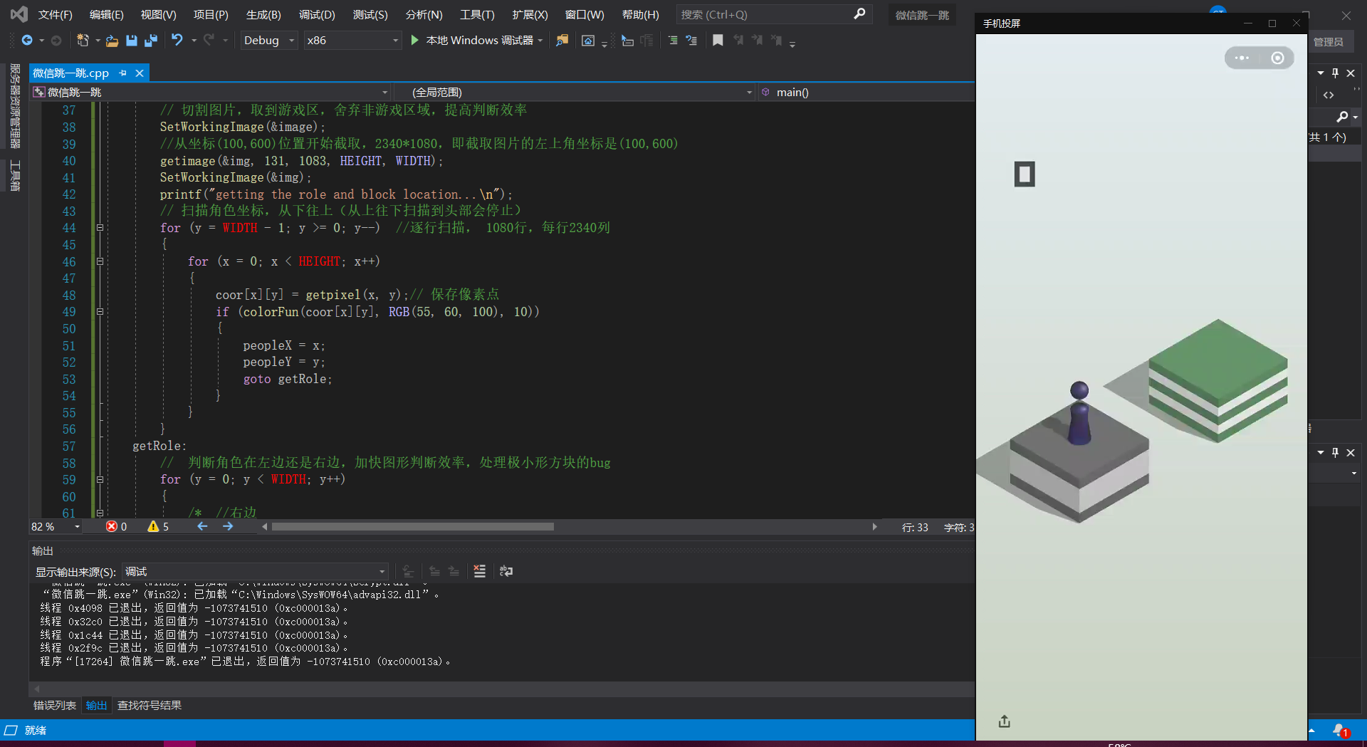Image resolution: width=1367 pixels, height=747 pixels.
Task: Select the 输出 tab at the bottom
Action: pos(97,705)
